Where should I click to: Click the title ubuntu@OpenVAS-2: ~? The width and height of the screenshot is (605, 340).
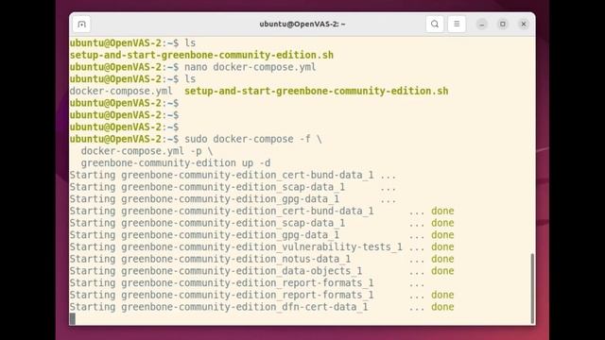pos(302,25)
